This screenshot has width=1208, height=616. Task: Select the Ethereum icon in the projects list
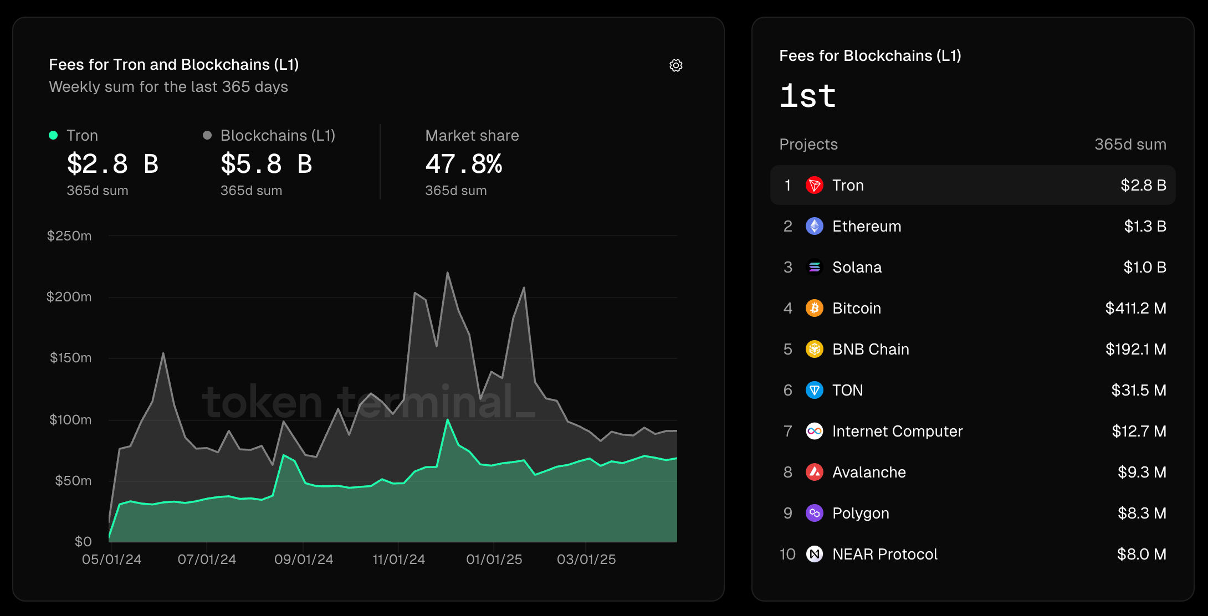[814, 226]
